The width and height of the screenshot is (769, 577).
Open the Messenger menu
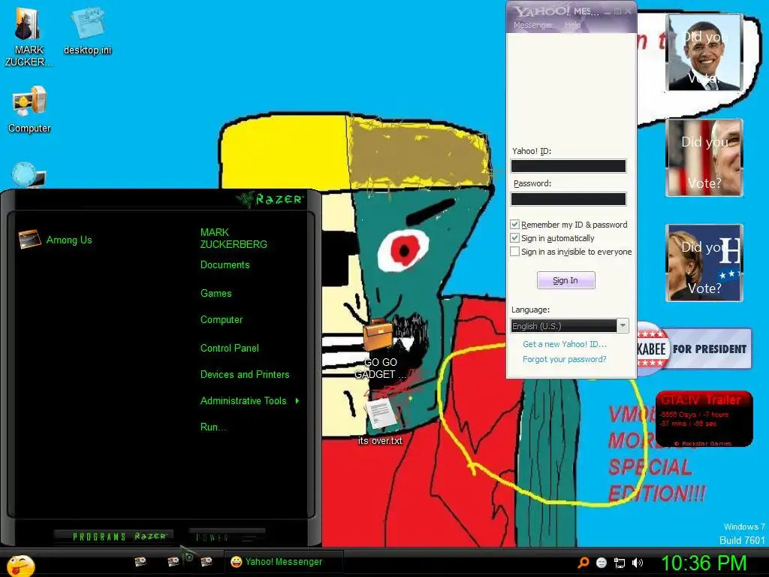[533, 25]
